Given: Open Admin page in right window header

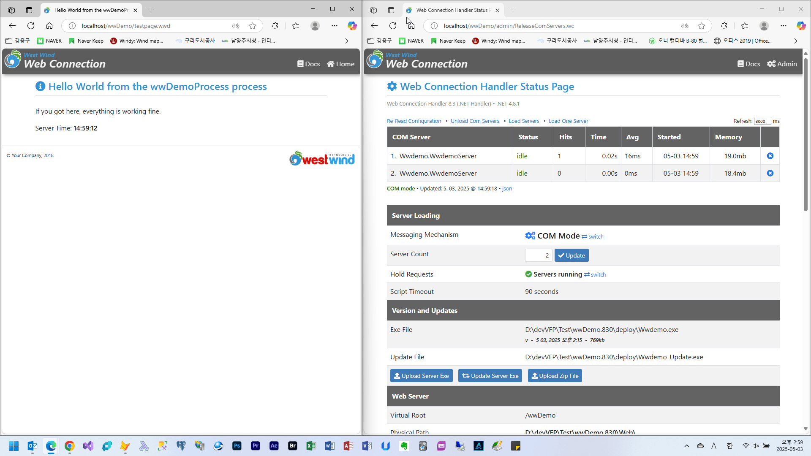Looking at the screenshot, I should [x=782, y=64].
